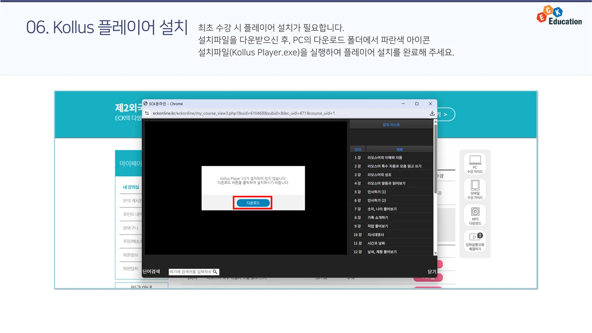Select lecture 1강 라오스어의 이해와 자음
The image size is (592, 333).
pyautogui.click(x=391, y=157)
